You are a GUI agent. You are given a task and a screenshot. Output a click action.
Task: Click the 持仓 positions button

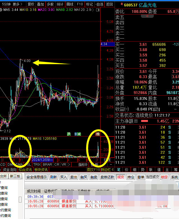pos(131,177)
